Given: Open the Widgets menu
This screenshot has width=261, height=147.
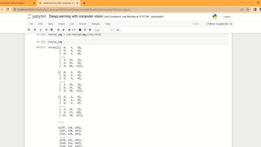Looking at the screenshot, I should point(96,24).
